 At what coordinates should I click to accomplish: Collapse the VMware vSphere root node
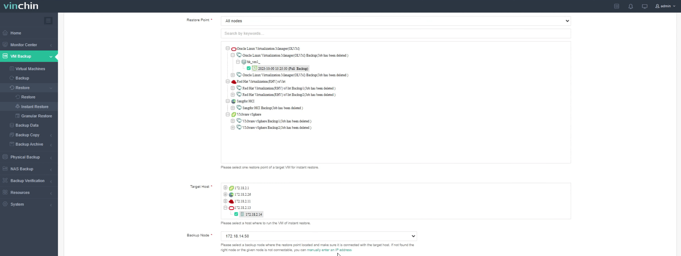coord(228,114)
